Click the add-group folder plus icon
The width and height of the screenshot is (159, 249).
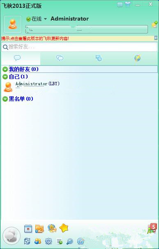pyautogui.click(x=154, y=25)
